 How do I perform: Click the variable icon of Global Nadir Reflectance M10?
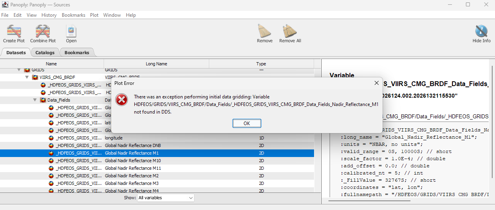tap(51, 161)
